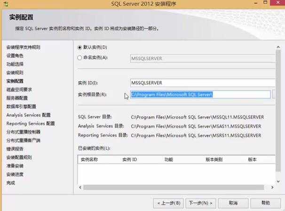Click the 已安装的实例(L) label
Screen dimensions: 285x211
tap(94, 148)
